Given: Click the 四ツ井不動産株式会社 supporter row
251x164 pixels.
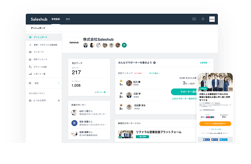Looking at the screenshot, I should pyautogui.click(x=89, y=134).
